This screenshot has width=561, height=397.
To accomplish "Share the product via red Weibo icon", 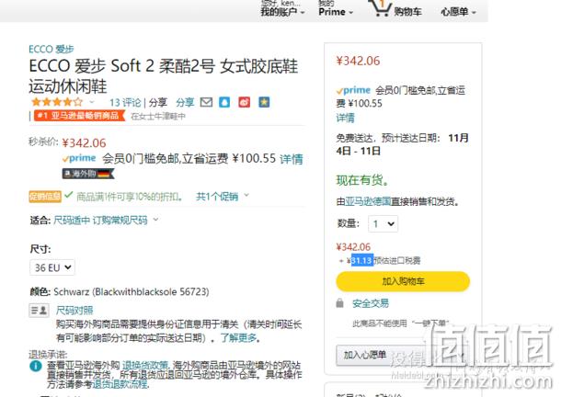I will pyautogui.click(x=245, y=102).
